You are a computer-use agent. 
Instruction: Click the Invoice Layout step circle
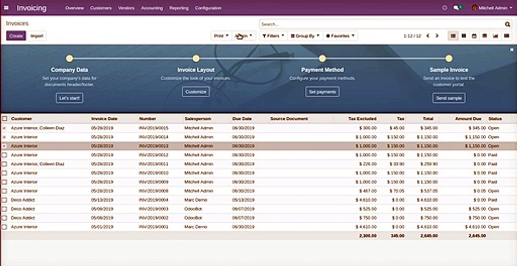pos(196,58)
